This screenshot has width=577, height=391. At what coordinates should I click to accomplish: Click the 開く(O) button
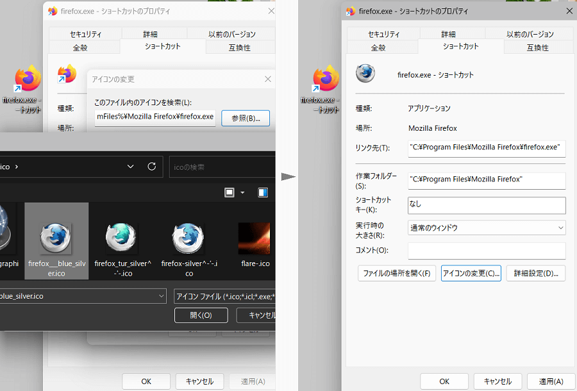pyautogui.click(x=201, y=315)
